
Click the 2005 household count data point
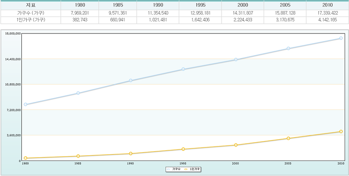(288, 48)
